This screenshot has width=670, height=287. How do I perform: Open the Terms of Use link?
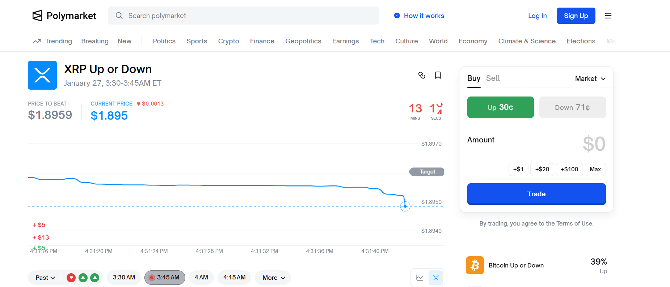[x=574, y=223]
